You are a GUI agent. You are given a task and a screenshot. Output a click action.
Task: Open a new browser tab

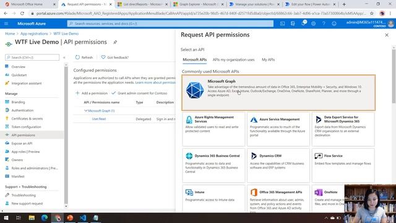pos(344,4)
